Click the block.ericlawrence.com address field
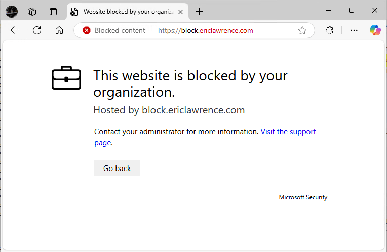 205,30
